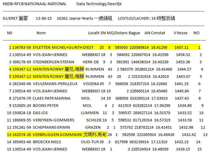
Task: Click top speed value 1457.11
Action: 182,48
